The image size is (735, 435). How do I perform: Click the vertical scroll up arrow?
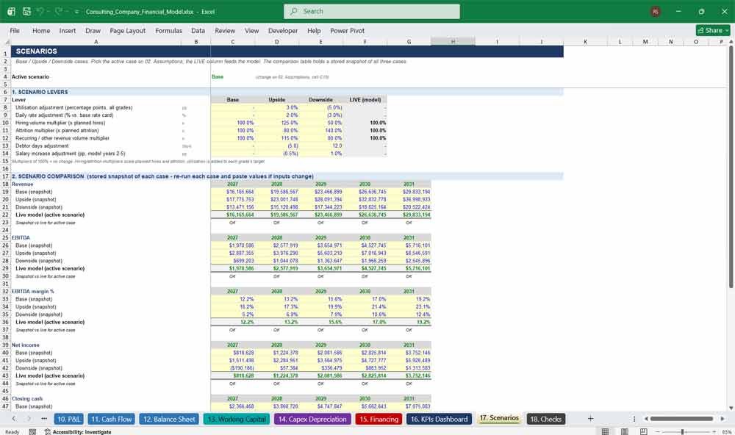[x=731, y=42]
